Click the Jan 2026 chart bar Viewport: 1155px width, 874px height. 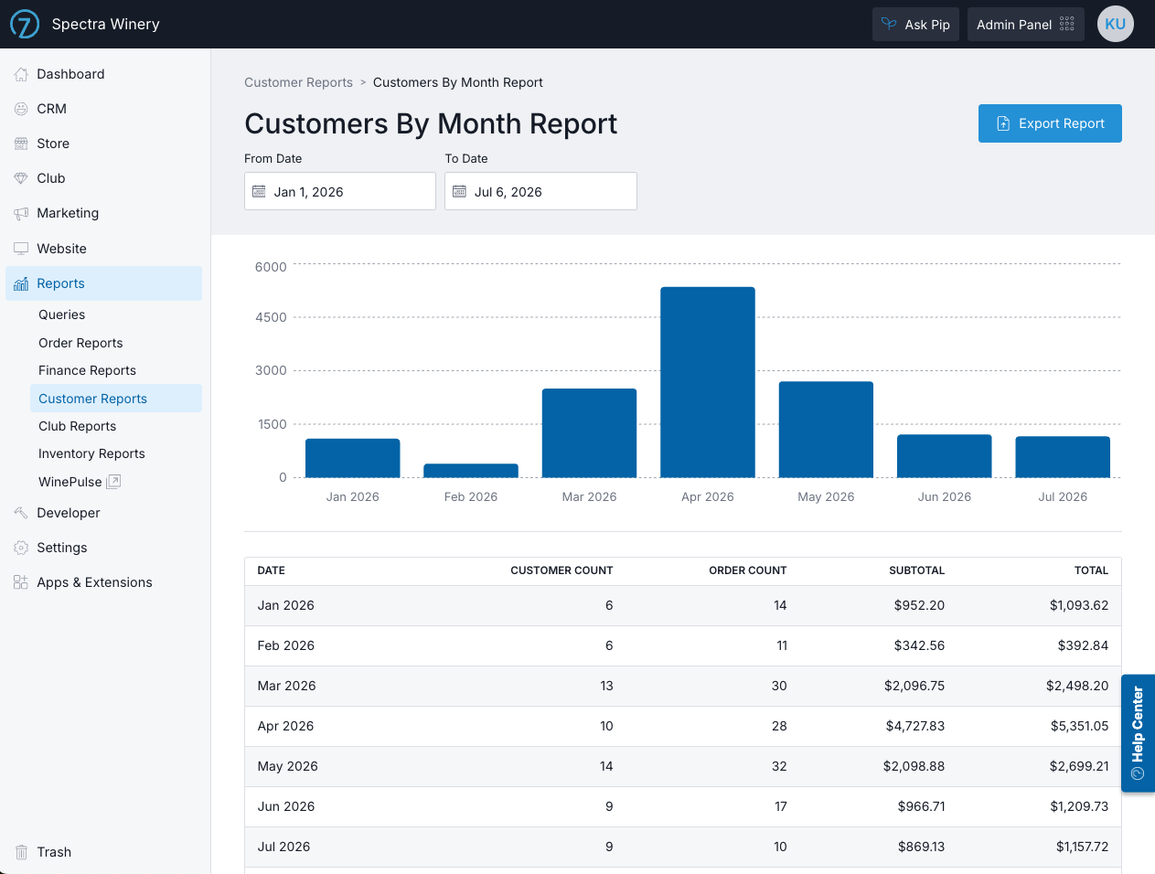point(353,458)
